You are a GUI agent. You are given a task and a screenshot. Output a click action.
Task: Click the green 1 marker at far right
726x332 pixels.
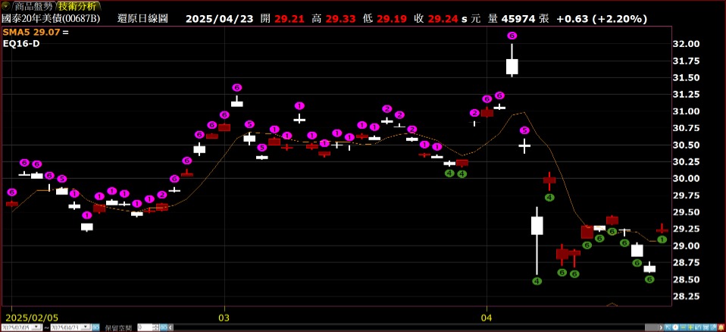point(662,240)
